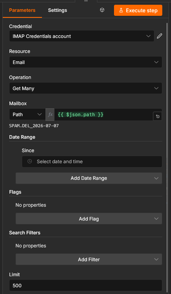Change the Mailbox mode dropdown from Path

(27, 114)
